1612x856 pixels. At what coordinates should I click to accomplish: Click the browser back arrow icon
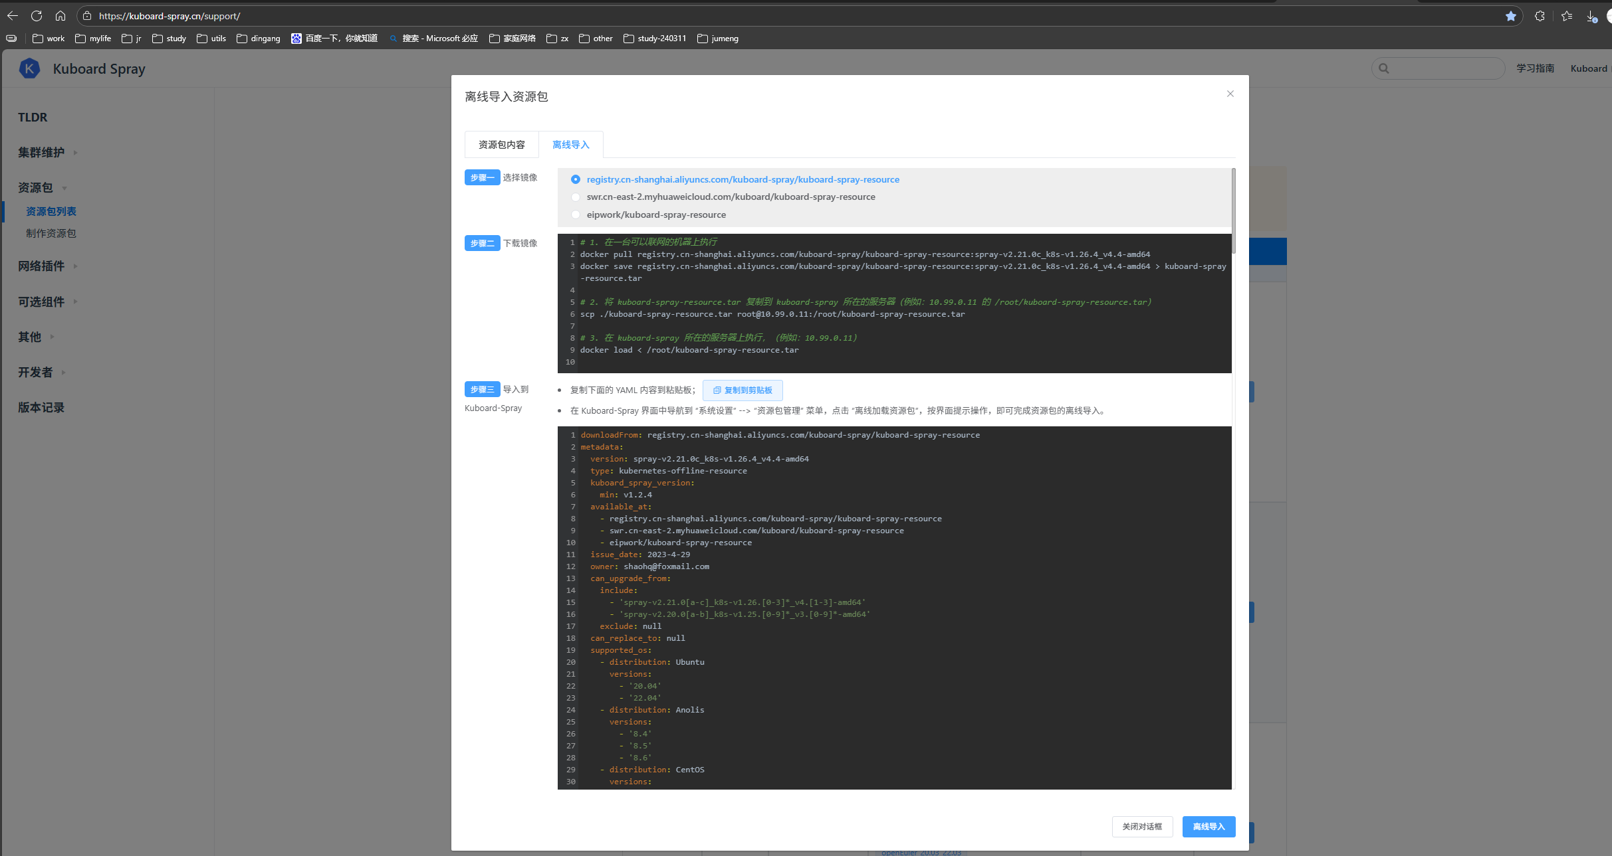pyautogui.click(x=13, y=15)
